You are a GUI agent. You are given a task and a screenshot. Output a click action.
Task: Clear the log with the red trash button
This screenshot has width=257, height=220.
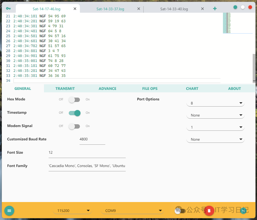(x=209, y=211)
